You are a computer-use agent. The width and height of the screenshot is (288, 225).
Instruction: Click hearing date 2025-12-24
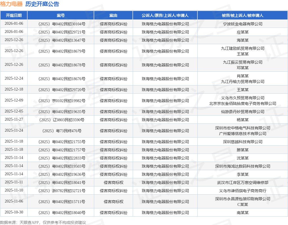click(x=14, y=78)
